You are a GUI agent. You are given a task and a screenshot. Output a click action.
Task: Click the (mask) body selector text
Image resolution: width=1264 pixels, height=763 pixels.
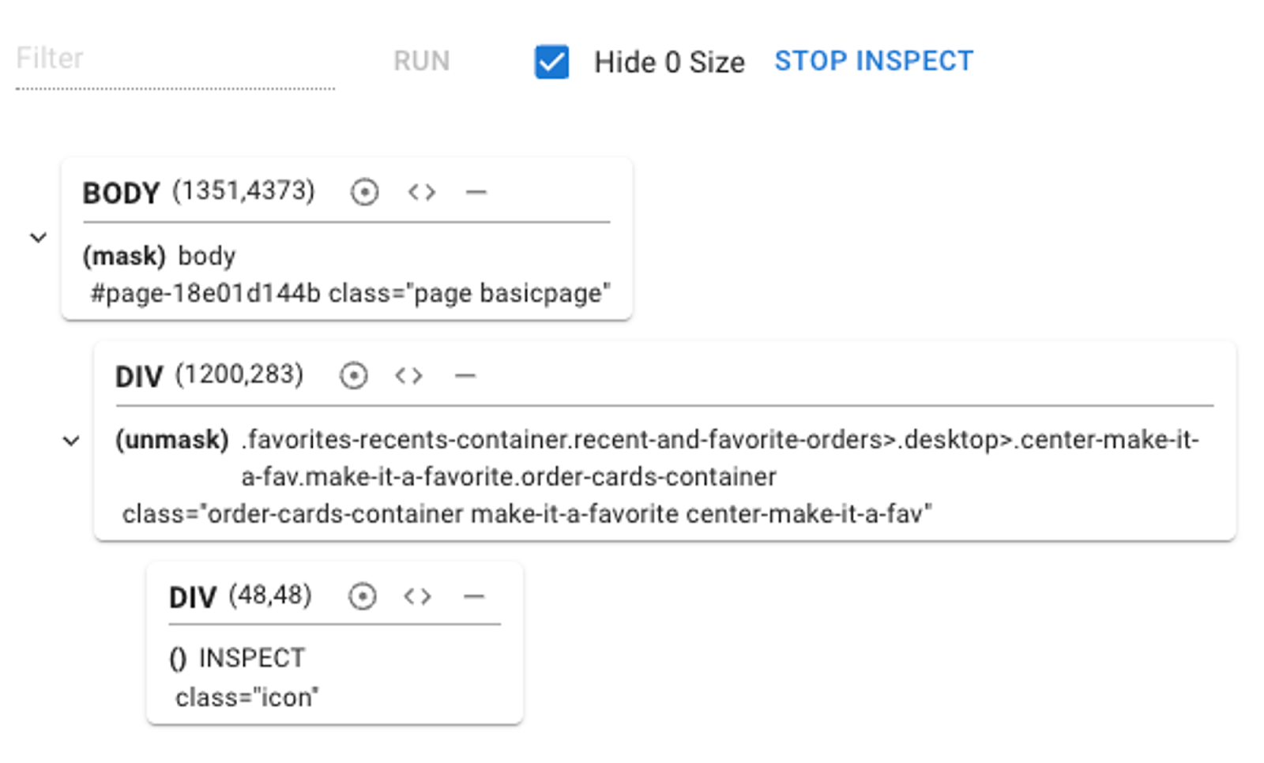[x=160, y=256]
